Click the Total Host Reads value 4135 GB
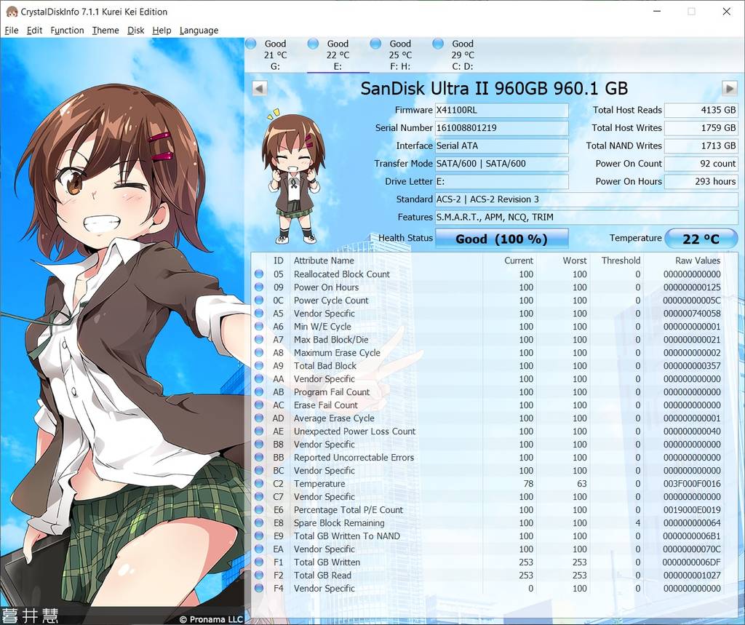 (x=701, y=111)
